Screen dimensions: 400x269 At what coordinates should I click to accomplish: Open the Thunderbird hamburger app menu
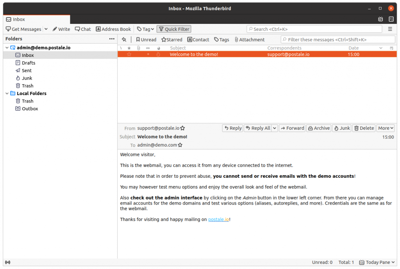click(x=390, y=29)
